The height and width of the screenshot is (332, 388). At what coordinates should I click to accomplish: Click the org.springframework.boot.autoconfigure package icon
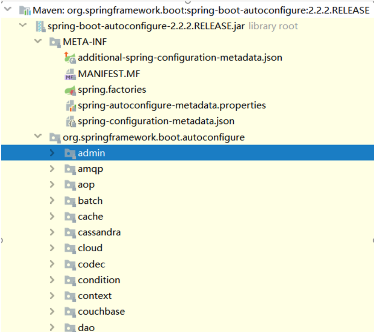pos(55,138)
